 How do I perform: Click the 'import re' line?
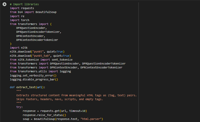point(17,16)
